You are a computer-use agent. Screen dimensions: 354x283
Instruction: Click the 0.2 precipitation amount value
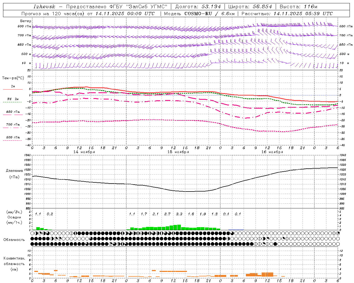[x=50, y=214]
